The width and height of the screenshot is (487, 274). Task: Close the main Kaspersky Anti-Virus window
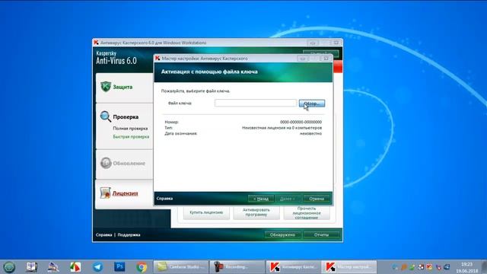[x=336, y=43]
